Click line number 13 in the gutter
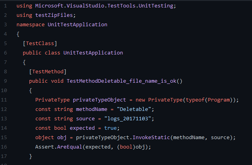The width and height of the screenshot is (252, 165). [x=4, y=119]
